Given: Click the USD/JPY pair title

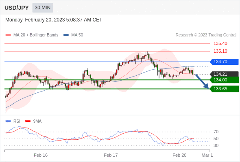Looking at the screenshot, I should tap(17, 8).
